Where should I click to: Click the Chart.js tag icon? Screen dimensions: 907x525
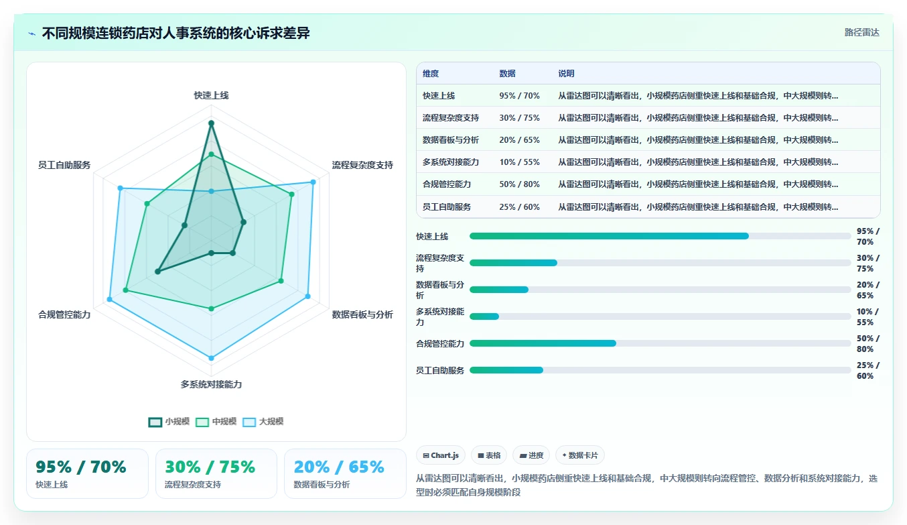click(426, 455)
